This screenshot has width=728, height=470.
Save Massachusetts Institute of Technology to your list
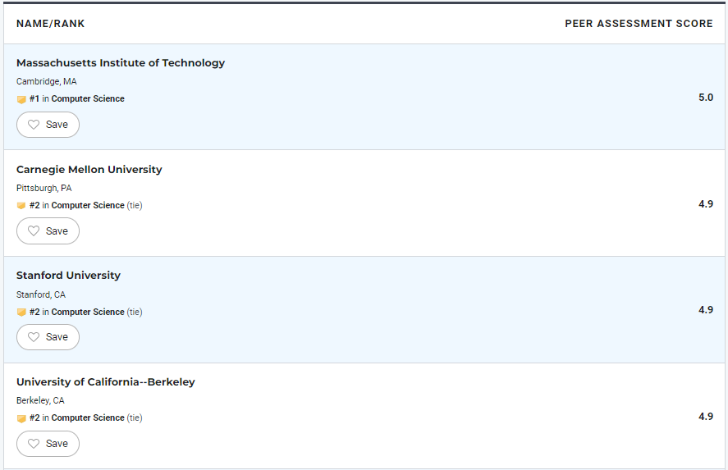[48, 125]
